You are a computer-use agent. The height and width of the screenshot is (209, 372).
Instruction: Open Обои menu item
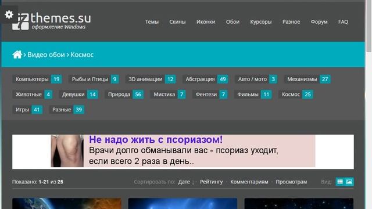coord(233,22)
